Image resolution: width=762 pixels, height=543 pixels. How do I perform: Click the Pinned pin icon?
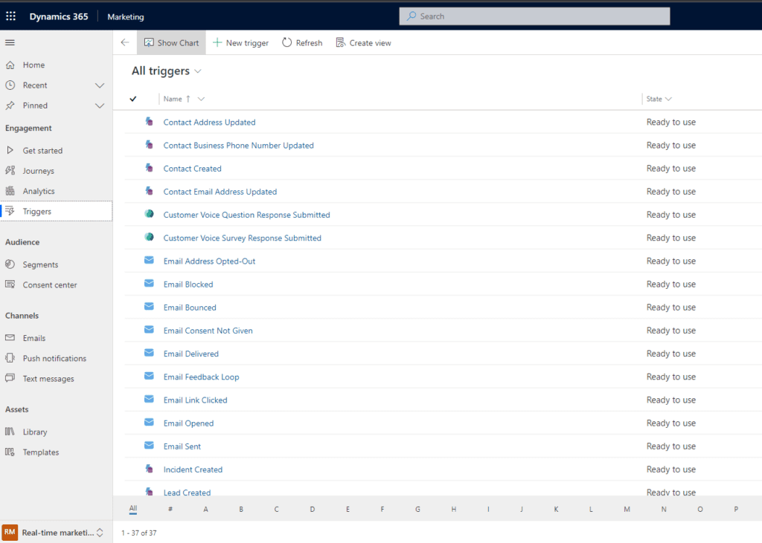tap(10, 105)
